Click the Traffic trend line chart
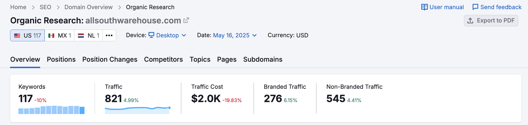Screen dimensions: 528x125 coord(138,110)
